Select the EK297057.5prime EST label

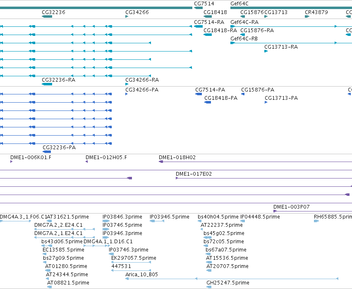pos(134,258)
